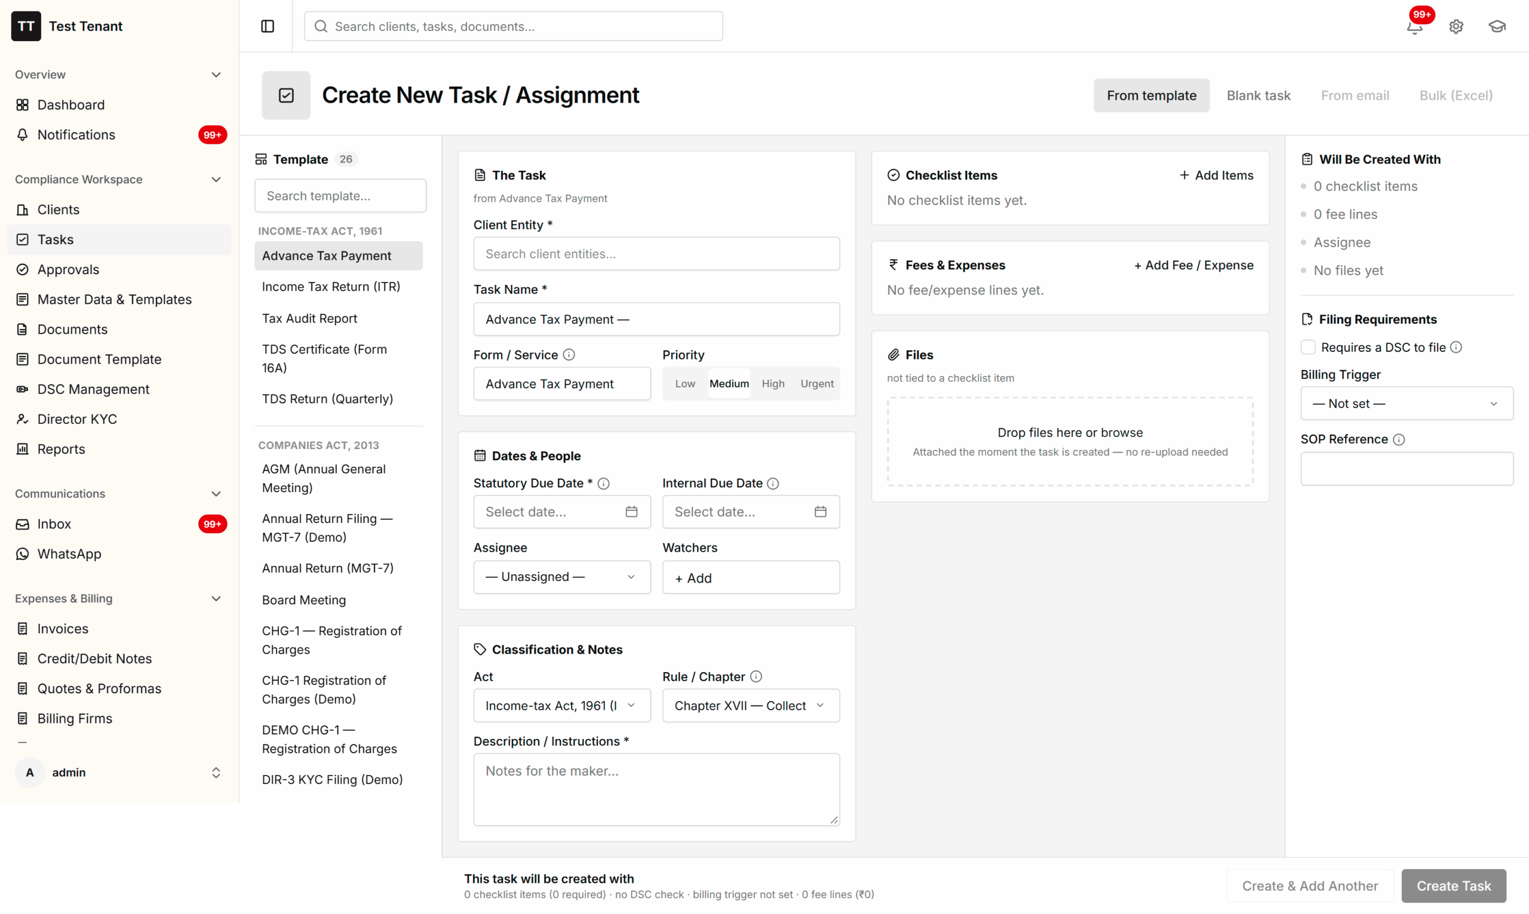This screenshot has height=914, width=1529.
Task: Click Form / Service info icon
Action: coord(569,355)
